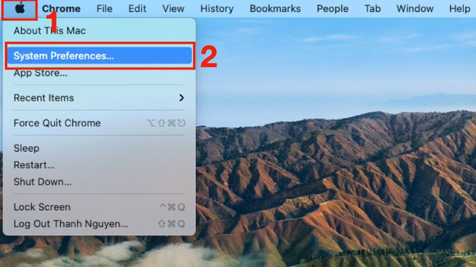The width and height of the screenshot is (476, 267).
Task: Open the History menu
Action: [217, 8]
